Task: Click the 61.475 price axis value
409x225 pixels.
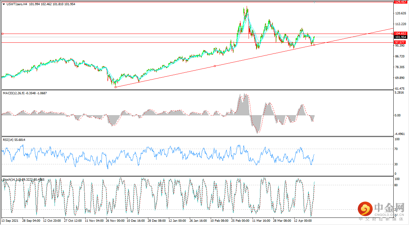Action: (400, 89)
